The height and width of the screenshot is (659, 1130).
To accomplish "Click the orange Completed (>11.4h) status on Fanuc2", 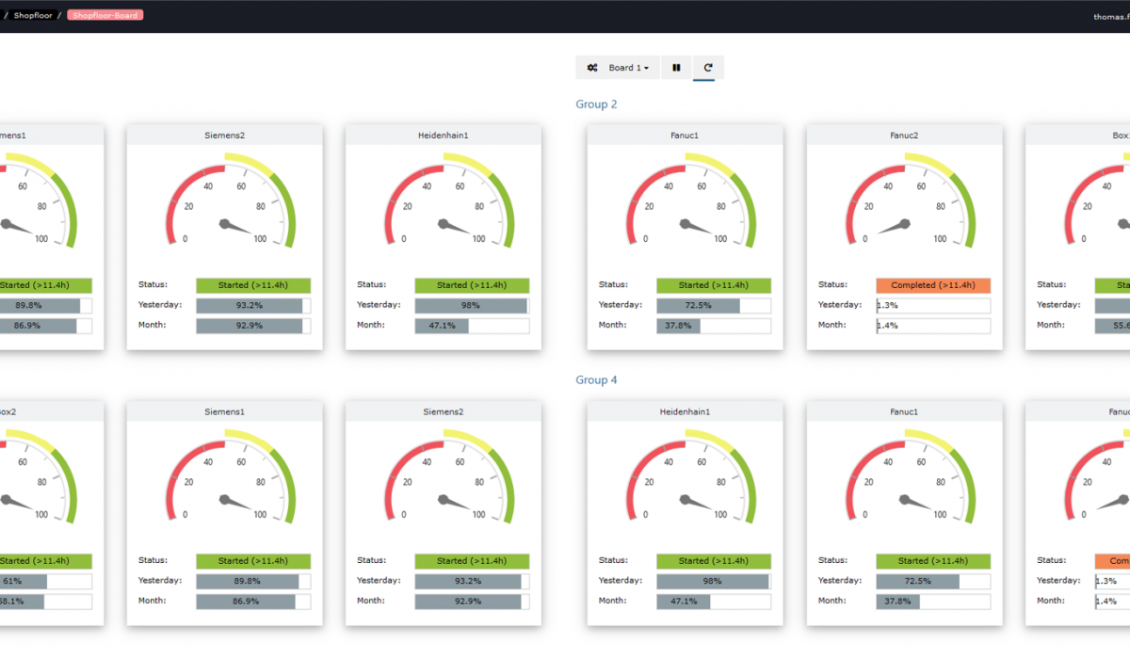I will (x=933, y=285).
